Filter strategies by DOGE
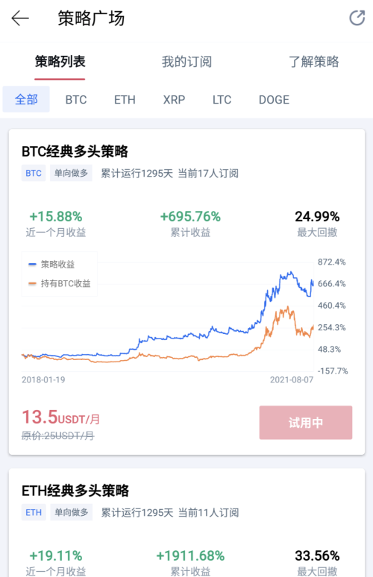Viewport: 373px width, 577px height. click(x=274, y=100)
